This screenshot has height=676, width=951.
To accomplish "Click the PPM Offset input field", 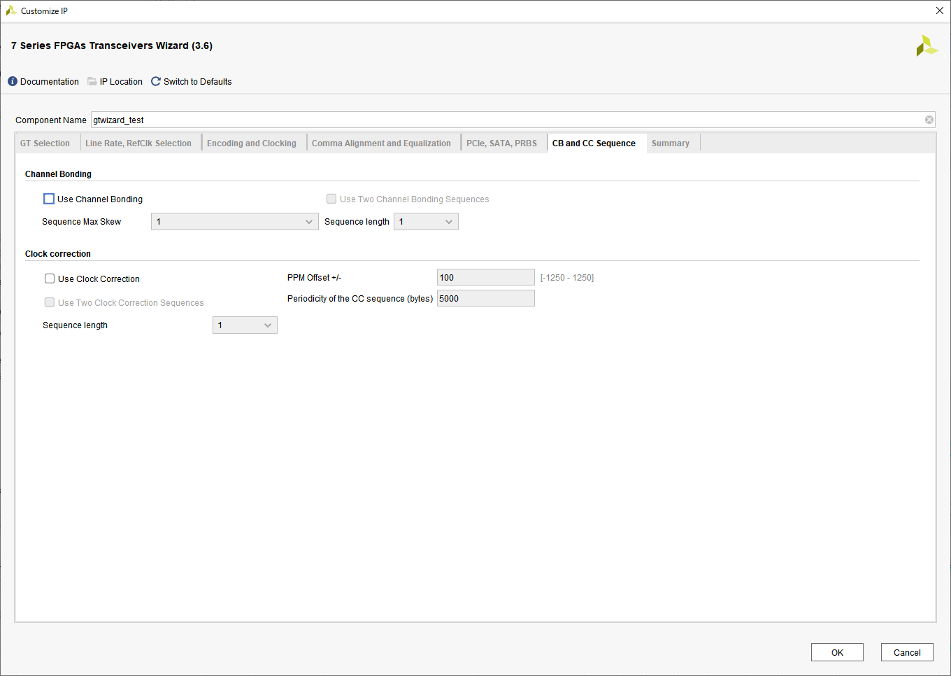I will coord(486,278).
